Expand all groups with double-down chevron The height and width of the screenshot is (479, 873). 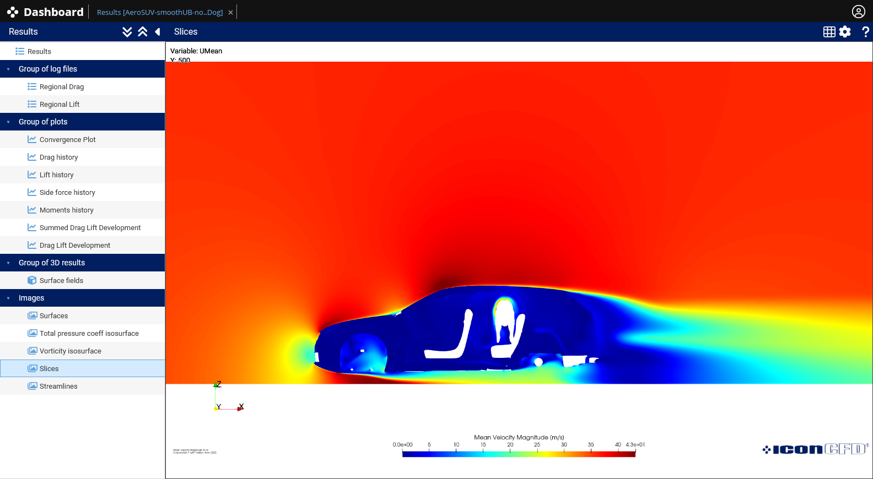pyautogui.click(x=127, y=32)
